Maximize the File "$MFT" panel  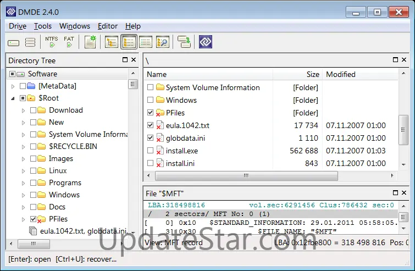coord(395,192)
